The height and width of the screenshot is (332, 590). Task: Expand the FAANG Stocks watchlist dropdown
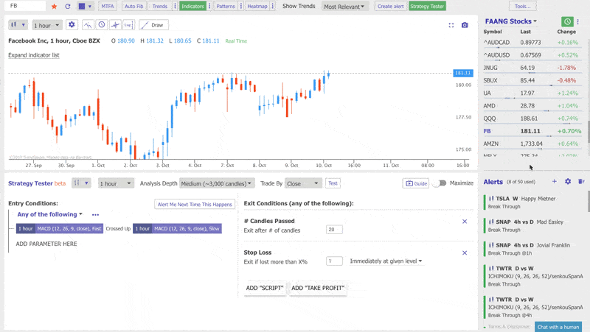coord(511,21)
